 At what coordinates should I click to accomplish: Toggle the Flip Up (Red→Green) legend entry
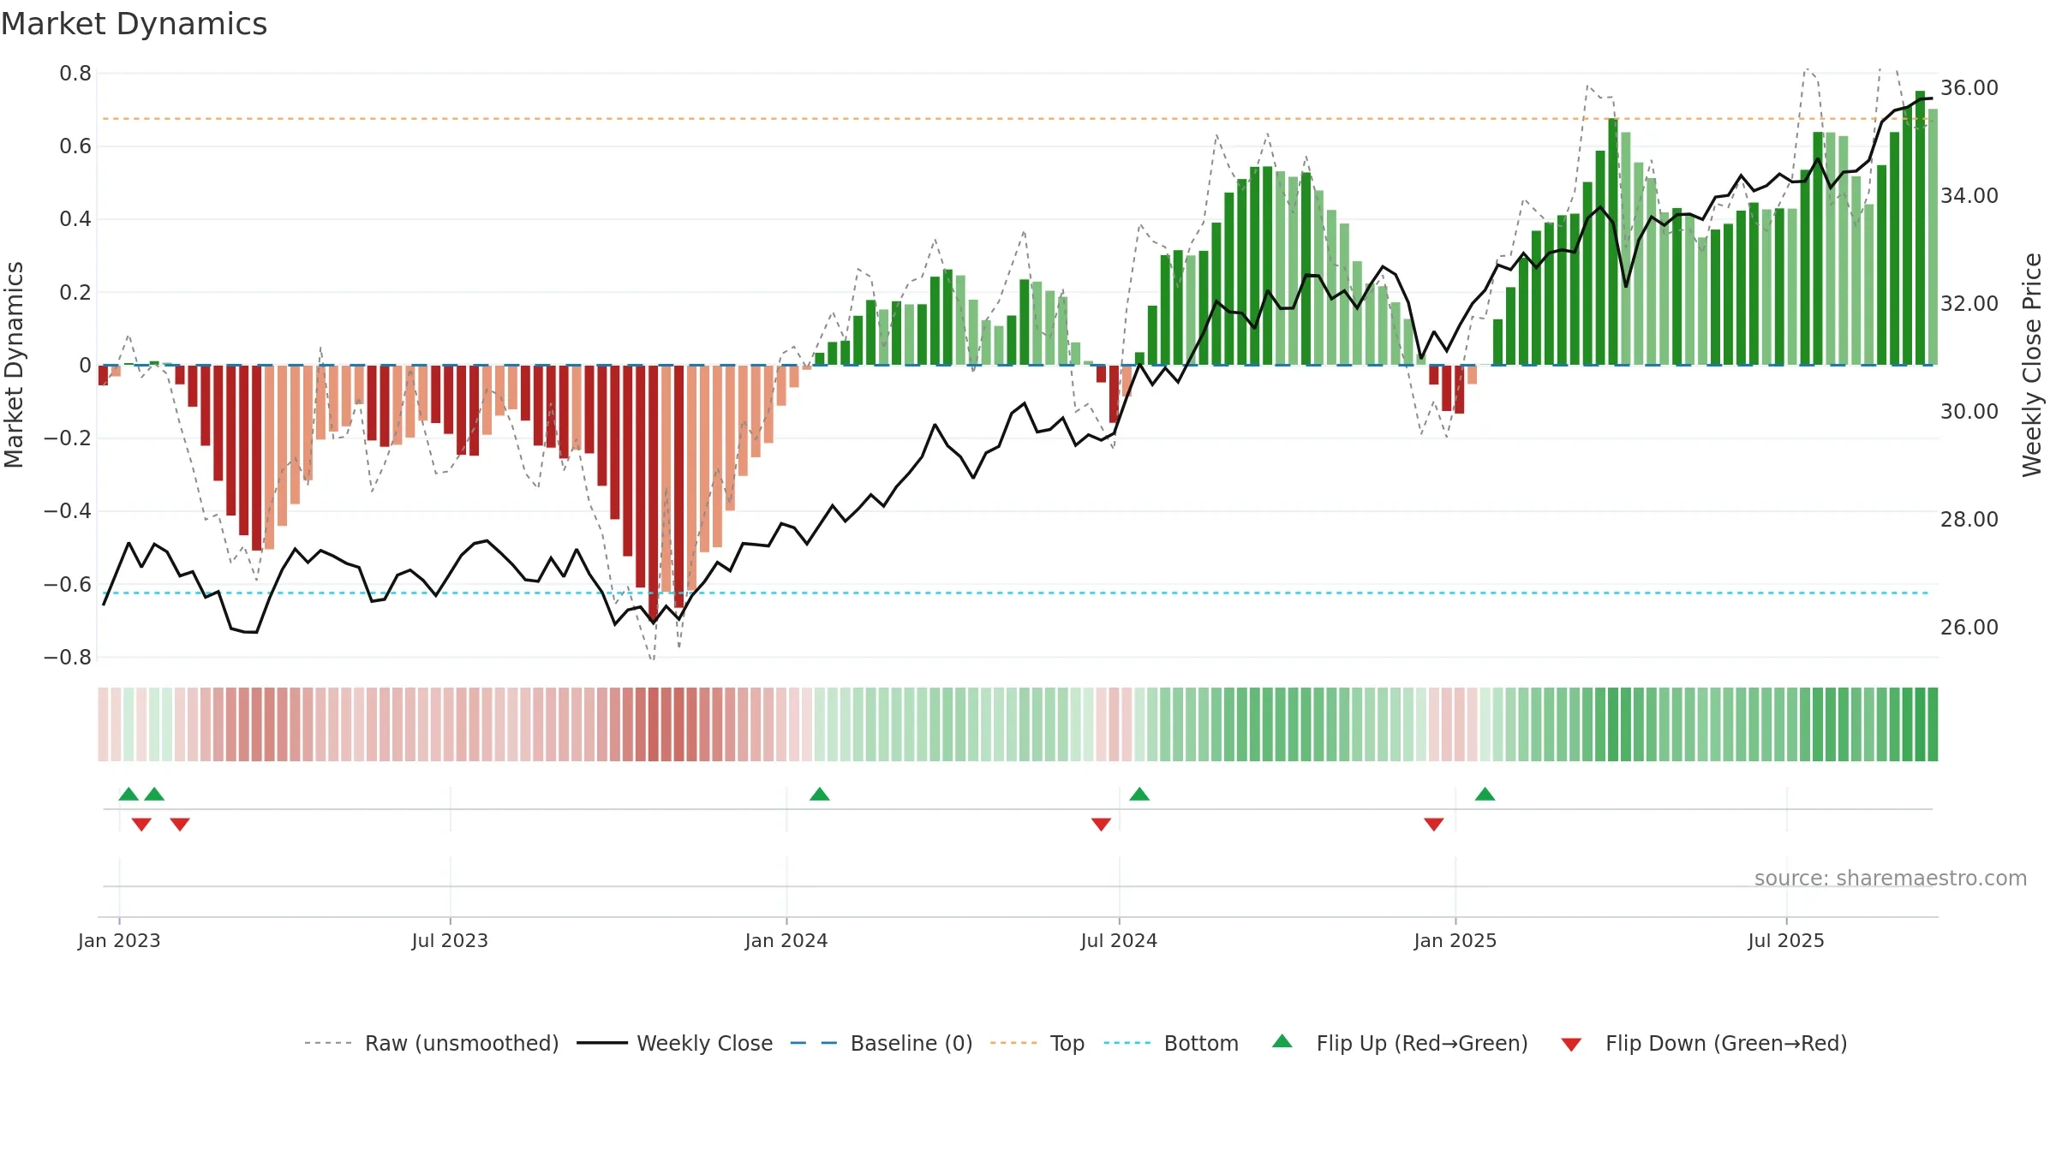tap(1400, 1043)
